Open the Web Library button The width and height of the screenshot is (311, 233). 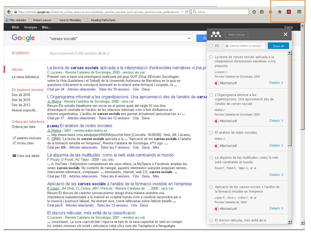click(236, 35)
